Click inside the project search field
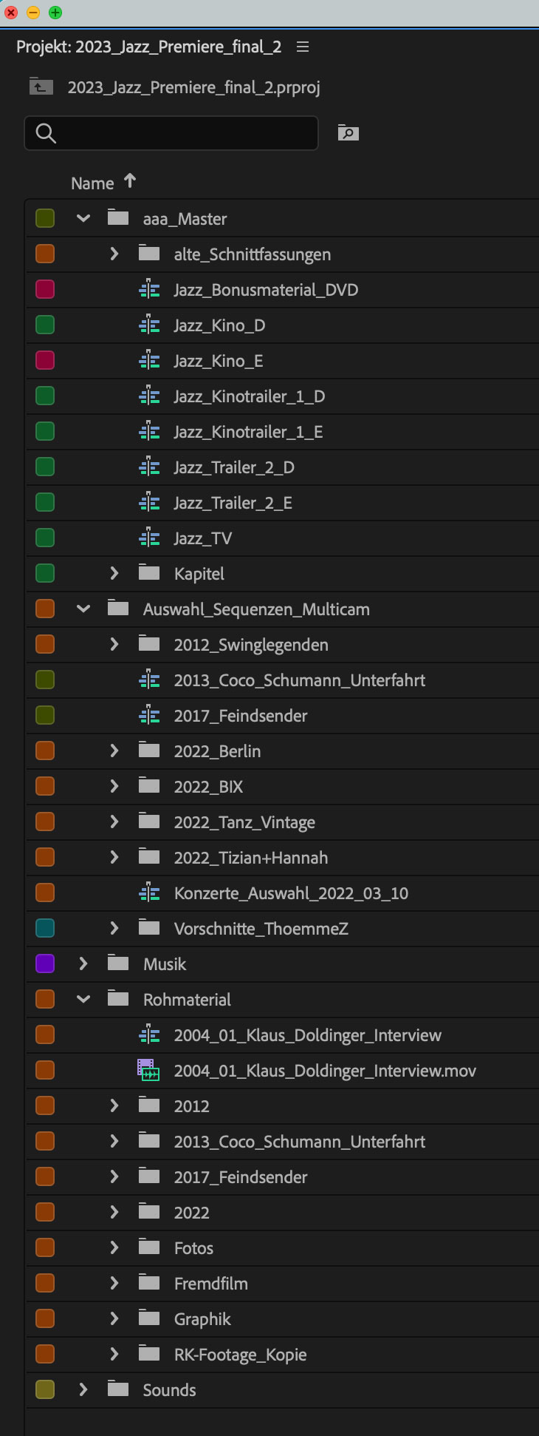Screen dimensions: 539x1436 pyautogui.click(x=171, y=133)
